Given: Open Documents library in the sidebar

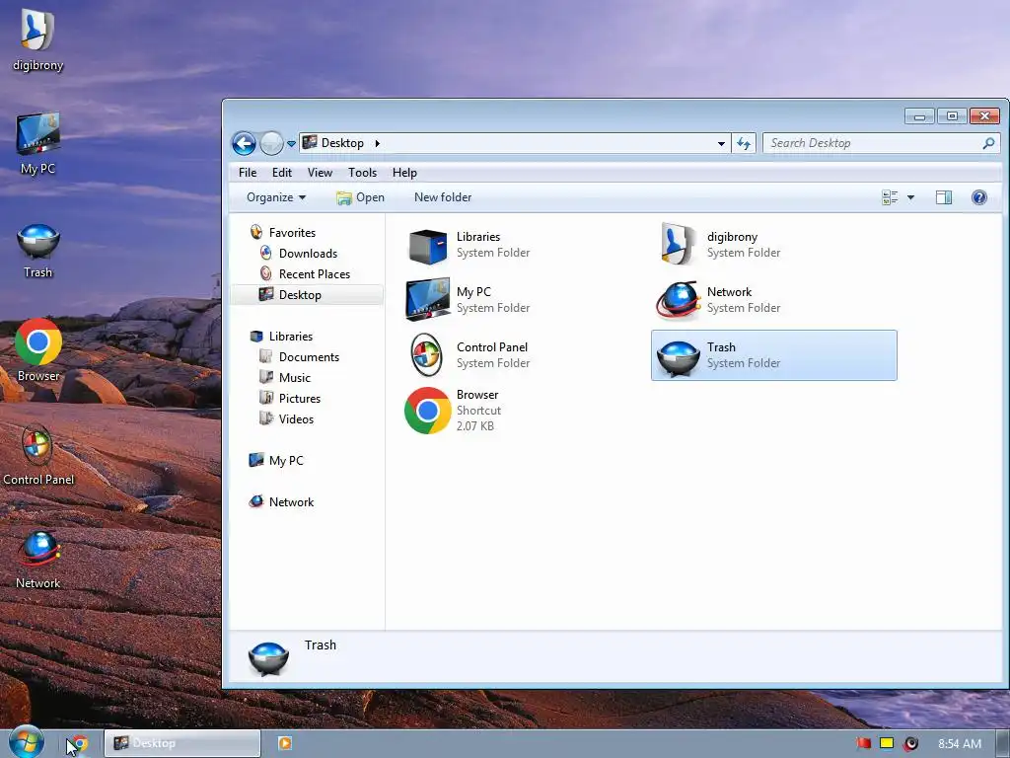Looking at the screenshot, I should pyautogui.click(x=309, y=357).
